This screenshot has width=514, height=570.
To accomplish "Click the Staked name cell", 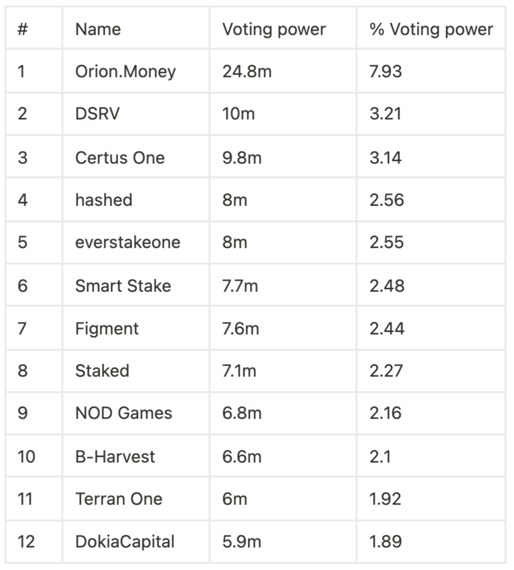I will click(102, 371).
